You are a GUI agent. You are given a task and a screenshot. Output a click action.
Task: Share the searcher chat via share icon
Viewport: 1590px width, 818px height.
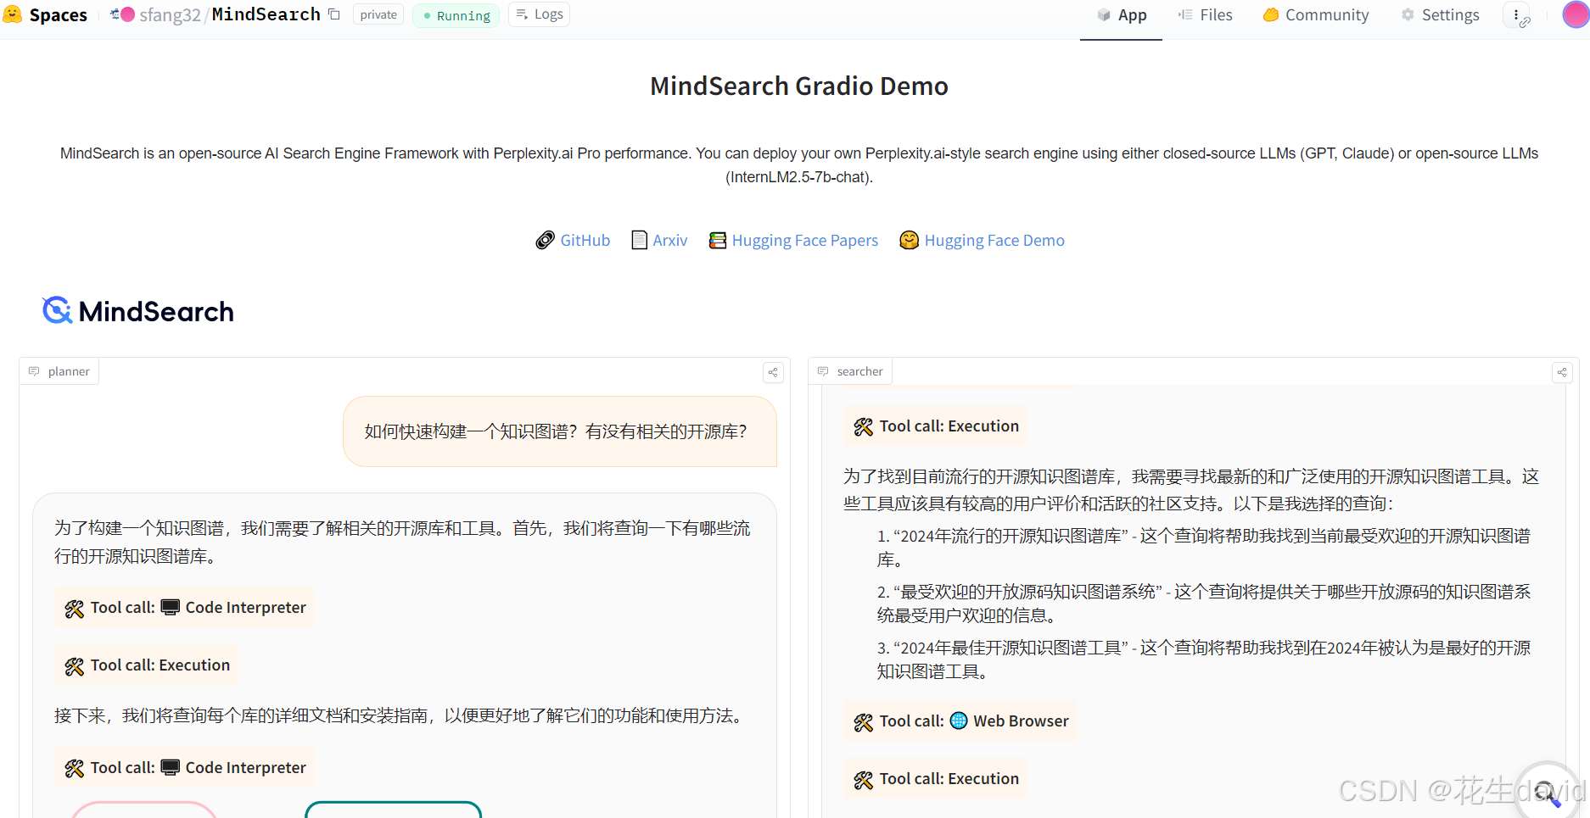tap(1562, 372)
